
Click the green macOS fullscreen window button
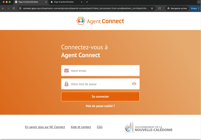(9, 2)
